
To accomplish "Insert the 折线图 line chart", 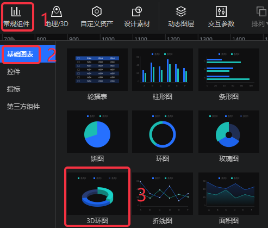I will click(163, 194).
